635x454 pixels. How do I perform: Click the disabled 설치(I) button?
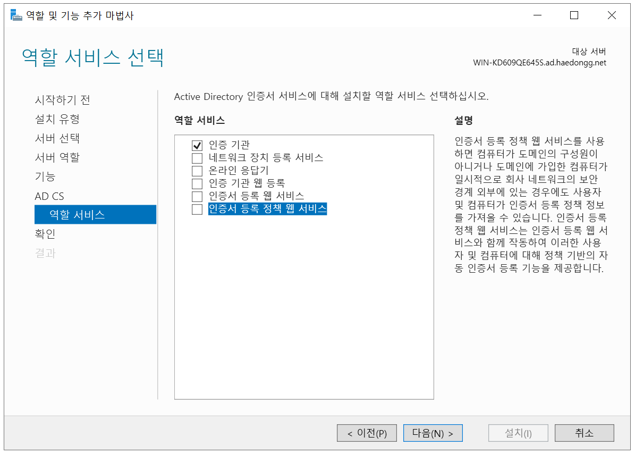tap(518, 433)
